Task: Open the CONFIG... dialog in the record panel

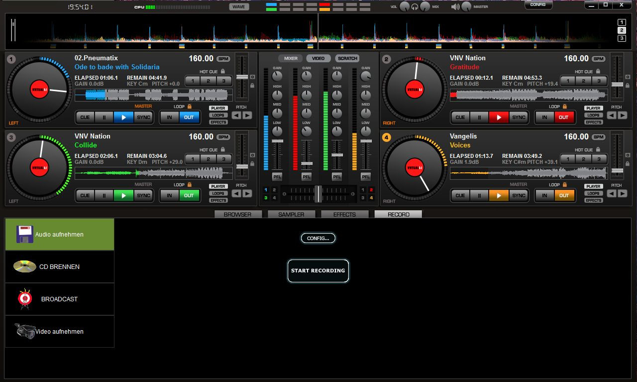Action: (x=318, y=238)
